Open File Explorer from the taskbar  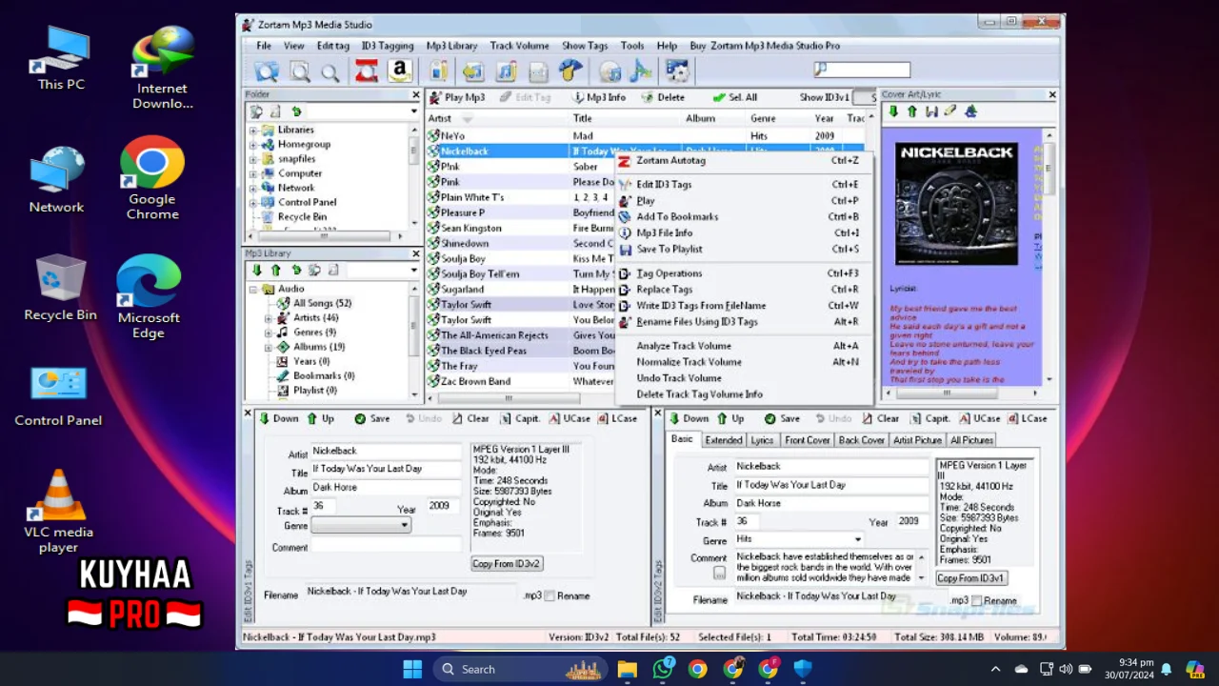[x=628, y=669]
